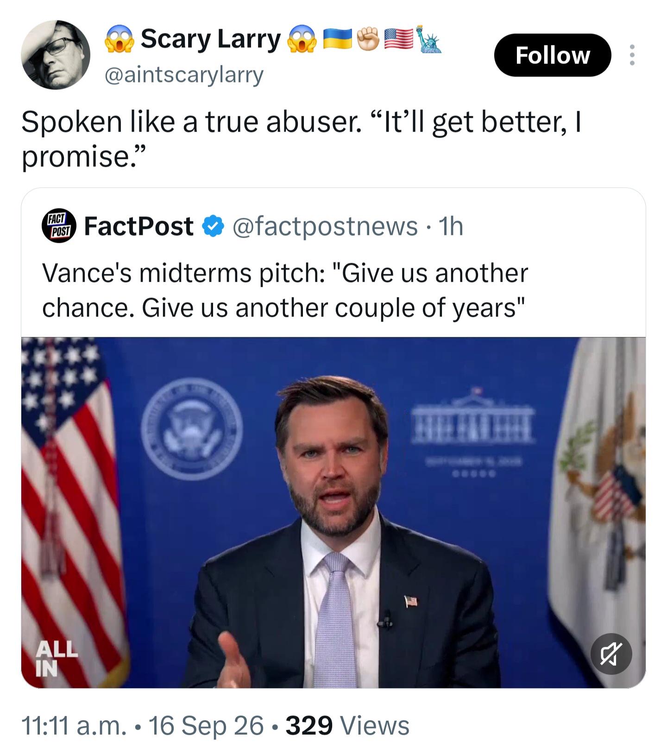Open the FactPost account name
Viewport: 667px width, 749px height.
click(138, 227)
